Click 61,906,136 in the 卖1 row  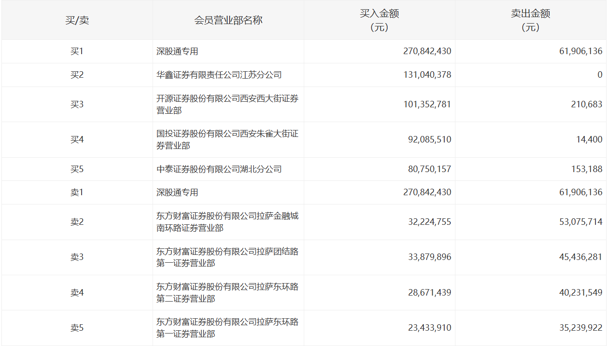(x=581, y=192)
